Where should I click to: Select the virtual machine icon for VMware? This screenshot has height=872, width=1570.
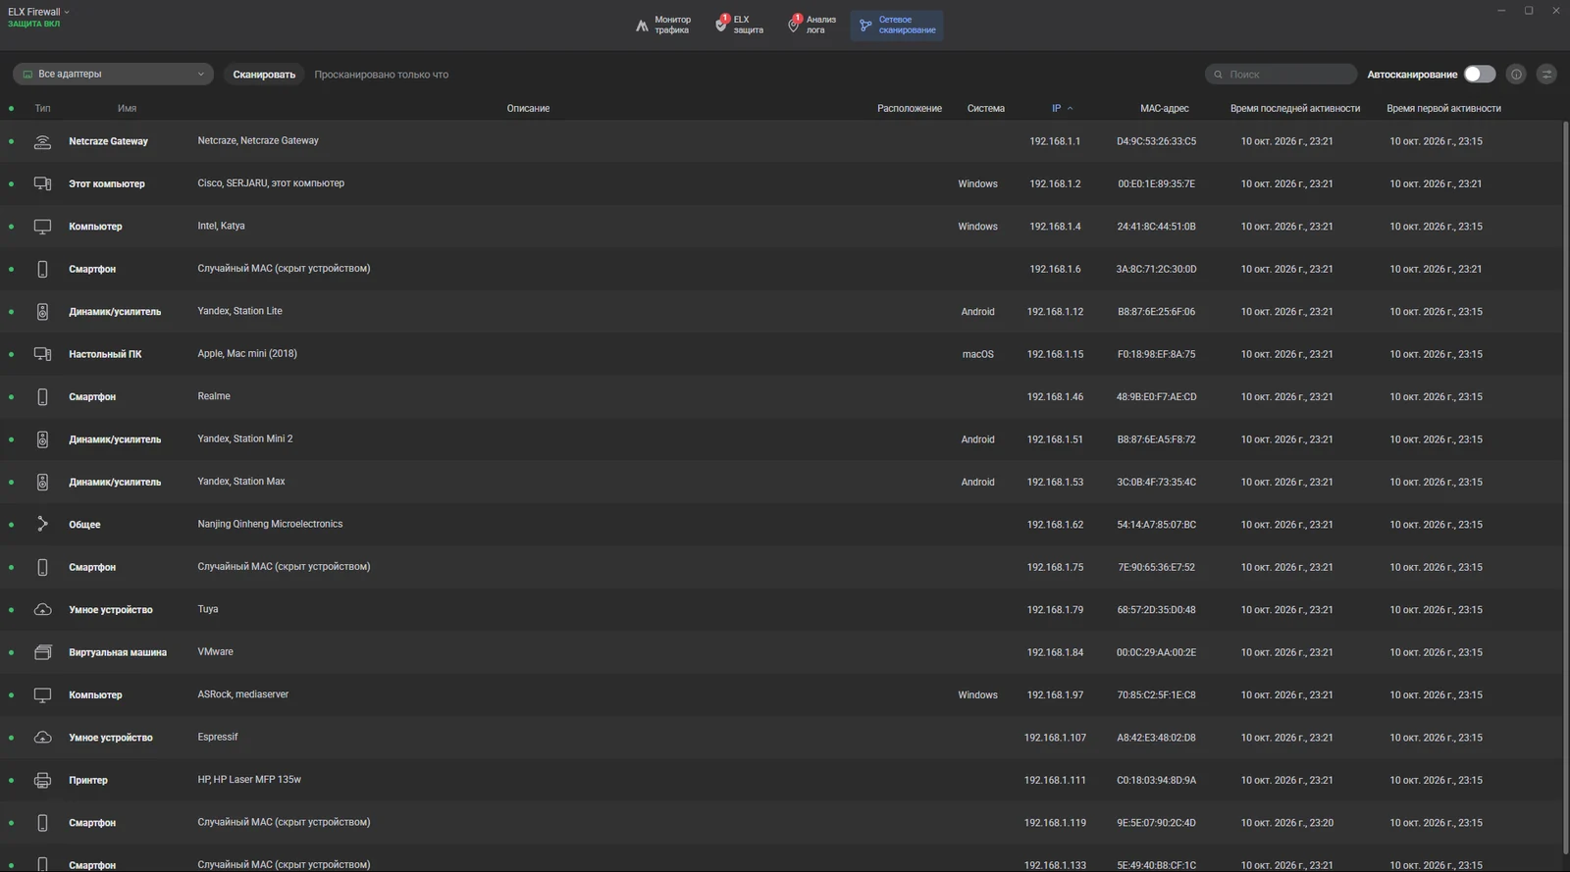(42, 652)
